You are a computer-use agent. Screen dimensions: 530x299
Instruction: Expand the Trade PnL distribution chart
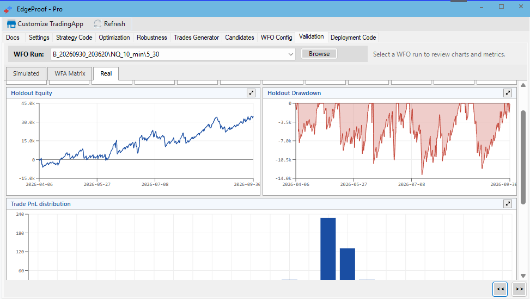point(508,204)
